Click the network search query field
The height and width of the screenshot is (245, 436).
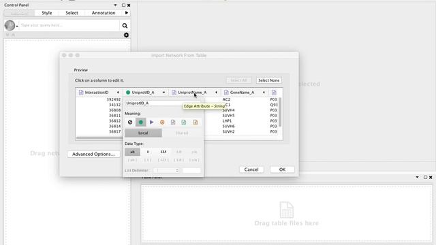coord(69,25)
